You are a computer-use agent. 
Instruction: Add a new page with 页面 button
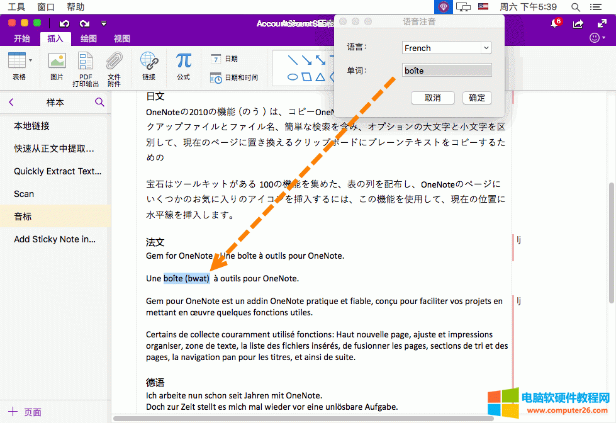click(x=25, y=412)
